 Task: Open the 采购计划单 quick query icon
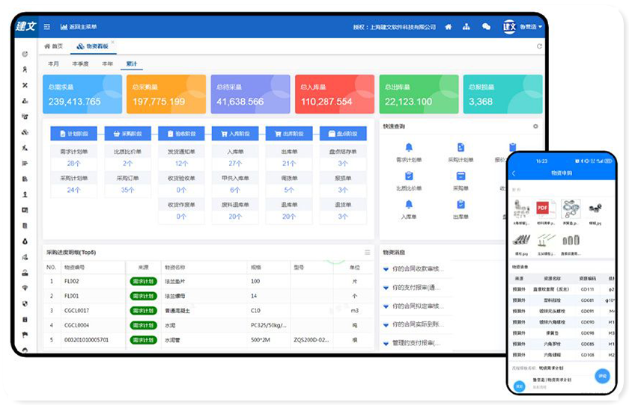tap(461, 148)
